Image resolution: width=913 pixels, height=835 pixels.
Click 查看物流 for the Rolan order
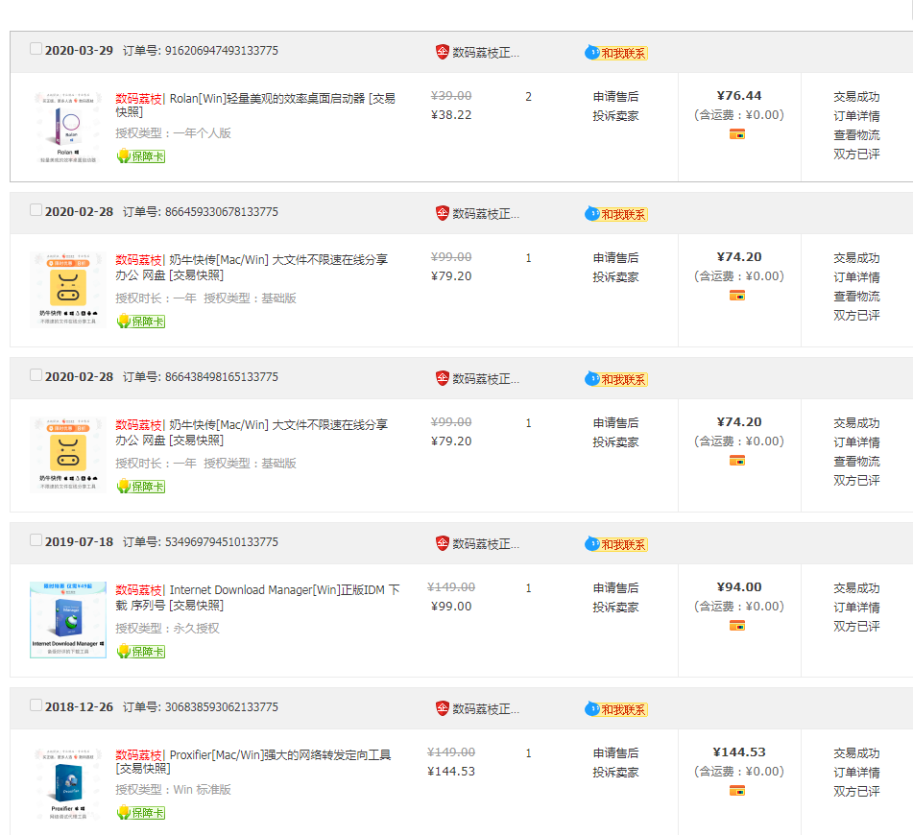(x=856, y=135)
